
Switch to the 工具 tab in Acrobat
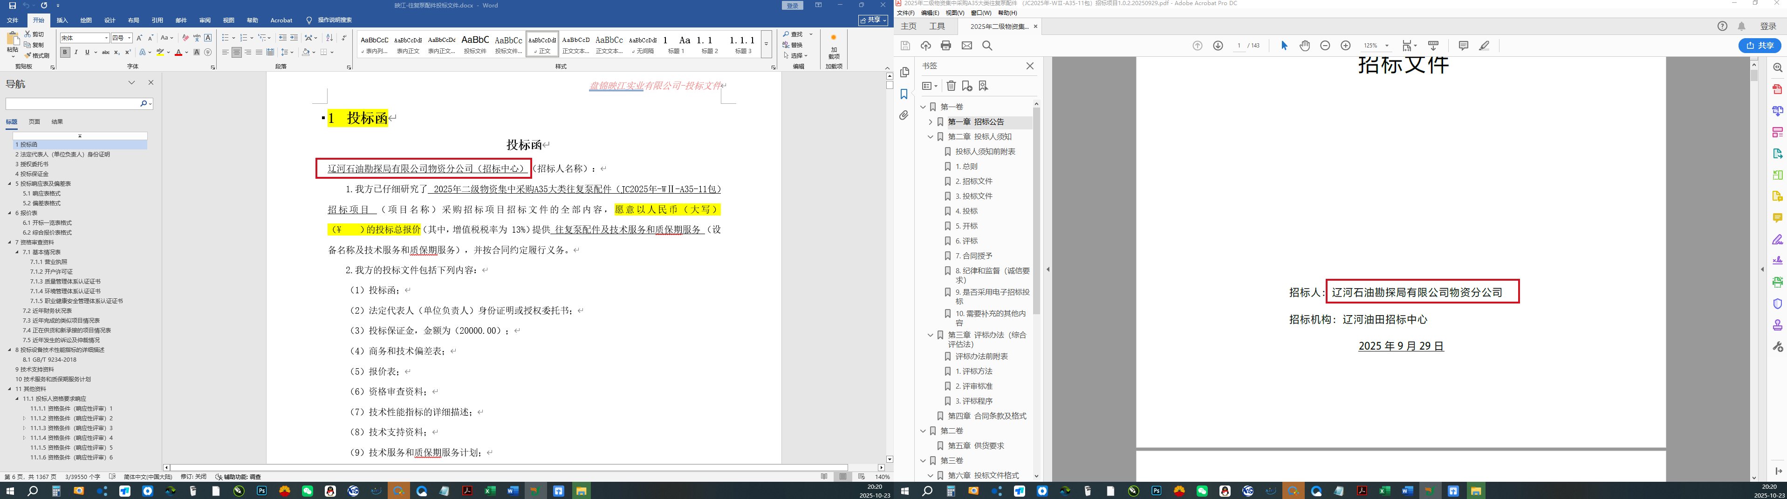937,27
